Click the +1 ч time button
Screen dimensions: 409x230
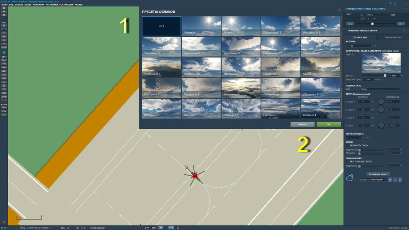coord(401,24)
